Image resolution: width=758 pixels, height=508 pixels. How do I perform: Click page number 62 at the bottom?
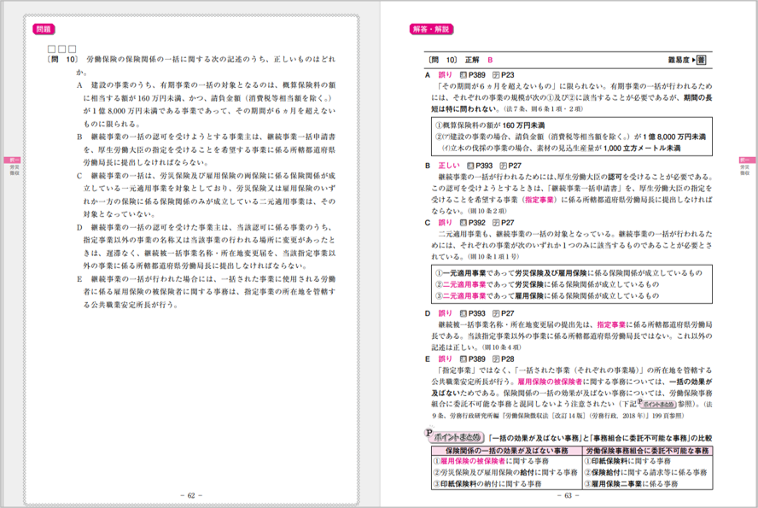click(191, 495)
